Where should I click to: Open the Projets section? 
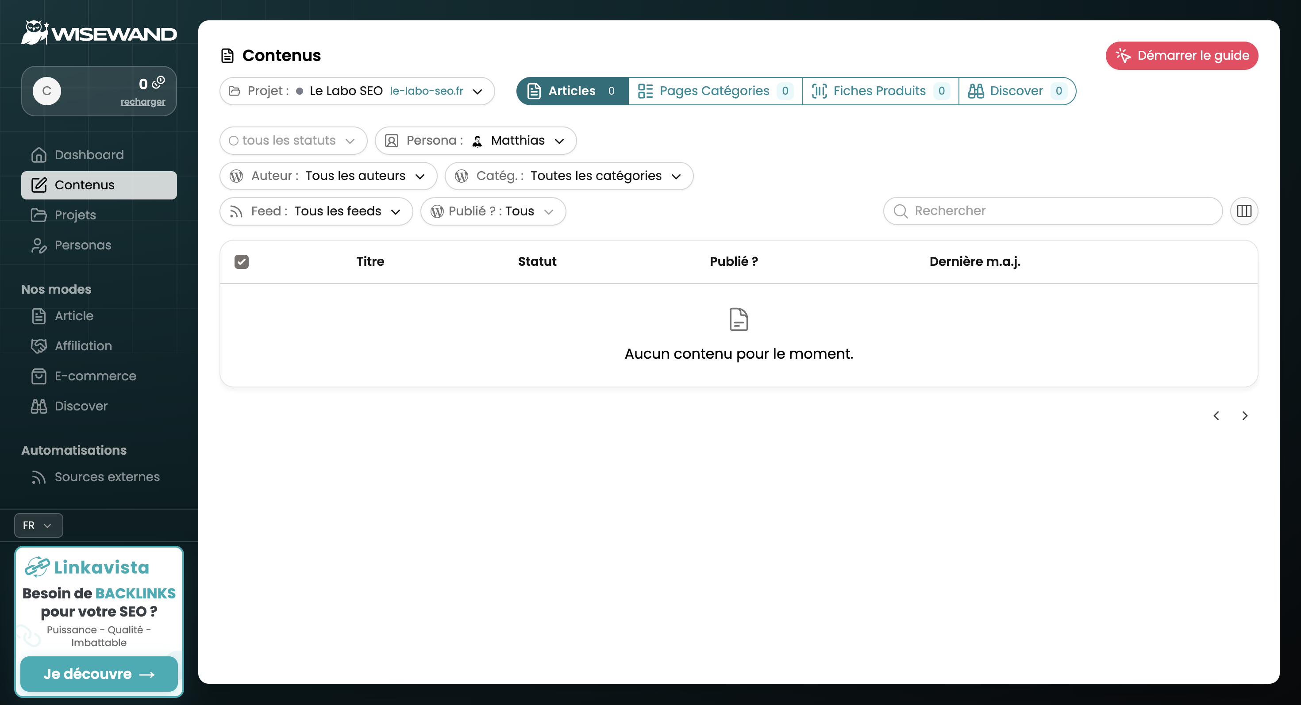(75, 215)
